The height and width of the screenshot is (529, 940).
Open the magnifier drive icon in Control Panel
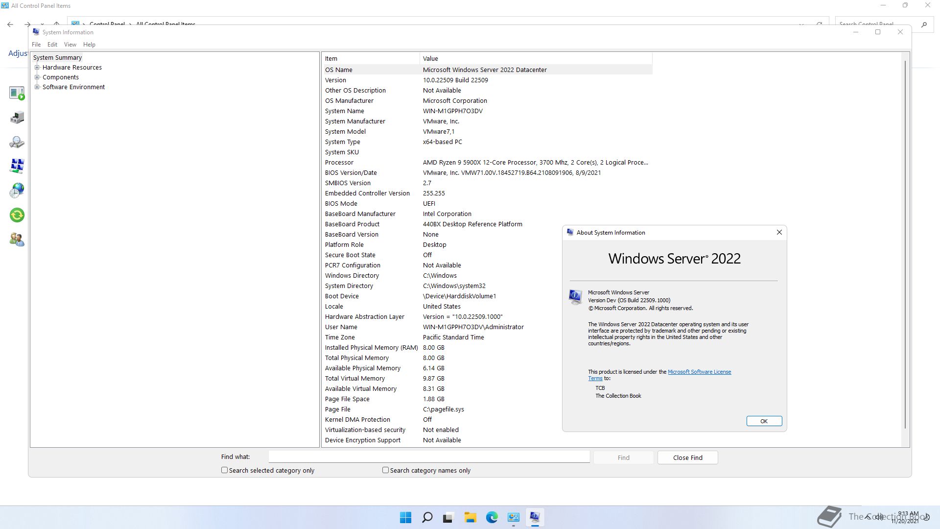click(17, 142)
